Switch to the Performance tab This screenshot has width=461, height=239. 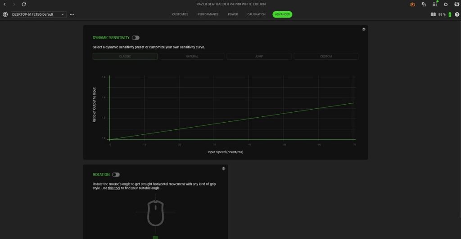(x=208, y=14)
